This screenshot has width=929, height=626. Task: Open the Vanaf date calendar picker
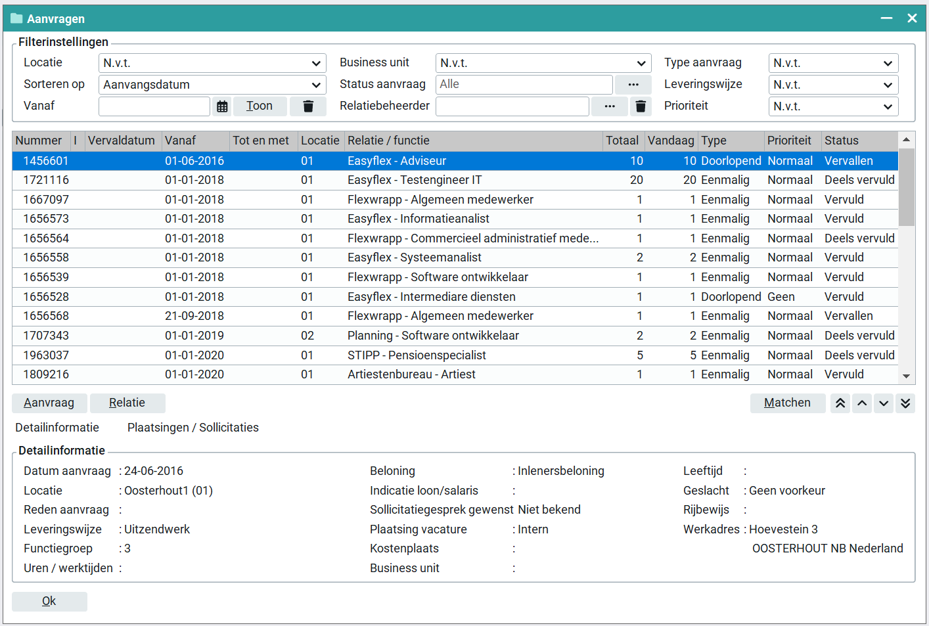[x=222, y=106]
